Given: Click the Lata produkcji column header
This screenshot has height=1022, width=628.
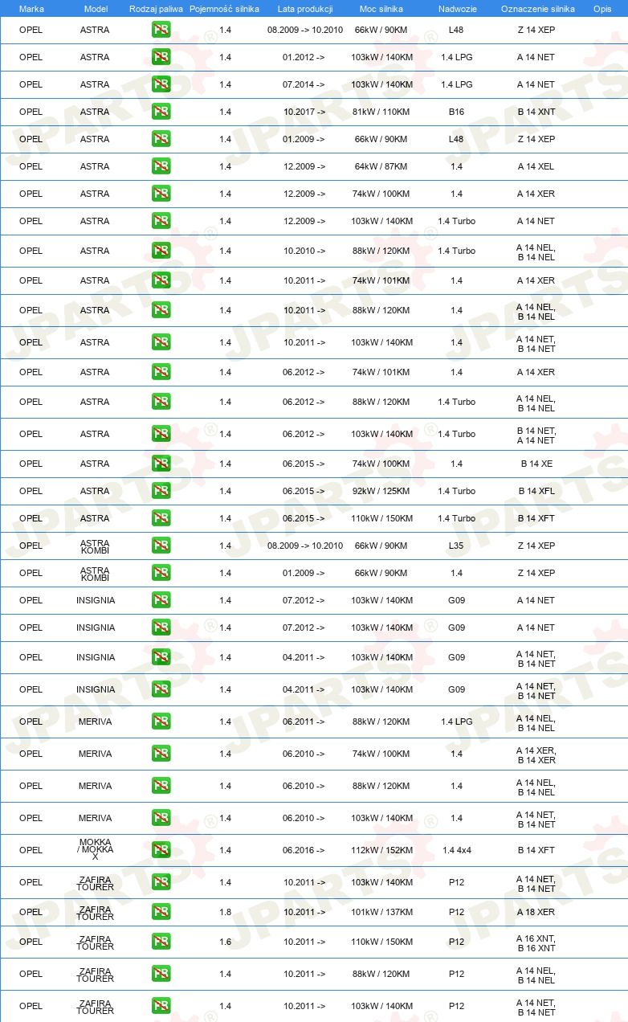Looking at the screenshot, I should (x=305, y=8).
